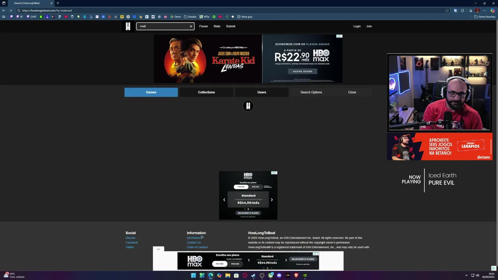
Task: Select 'Por ano' in middle HBO ad
Action: pos(255,187)
